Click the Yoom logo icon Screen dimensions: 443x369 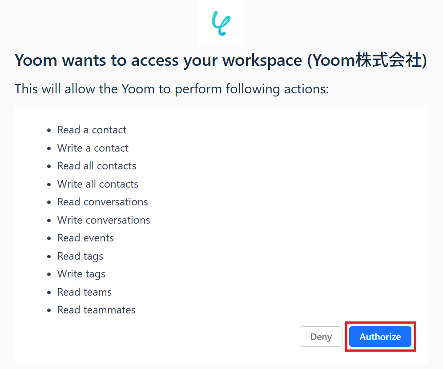(x=221, y=23)
